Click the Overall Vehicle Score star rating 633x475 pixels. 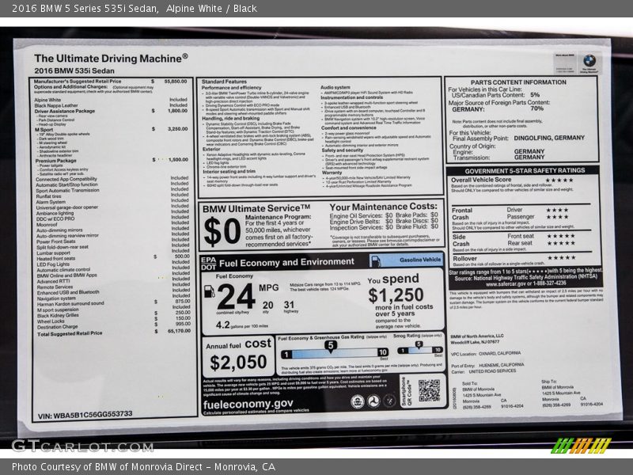[x=559, y=180]
